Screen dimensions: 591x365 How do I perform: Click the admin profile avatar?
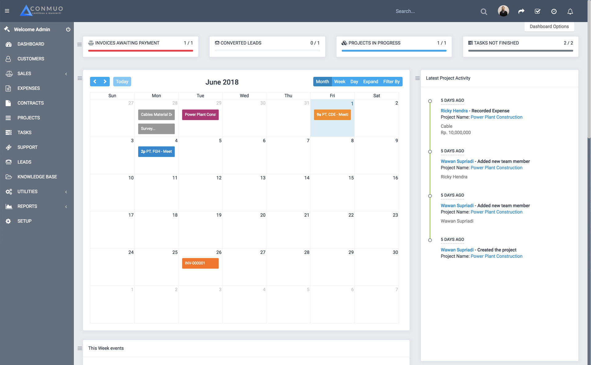(503, 11)
